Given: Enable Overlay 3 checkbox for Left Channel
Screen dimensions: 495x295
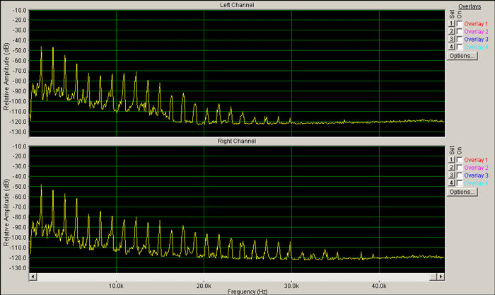Looking at the screenshot, I should 460,39.
